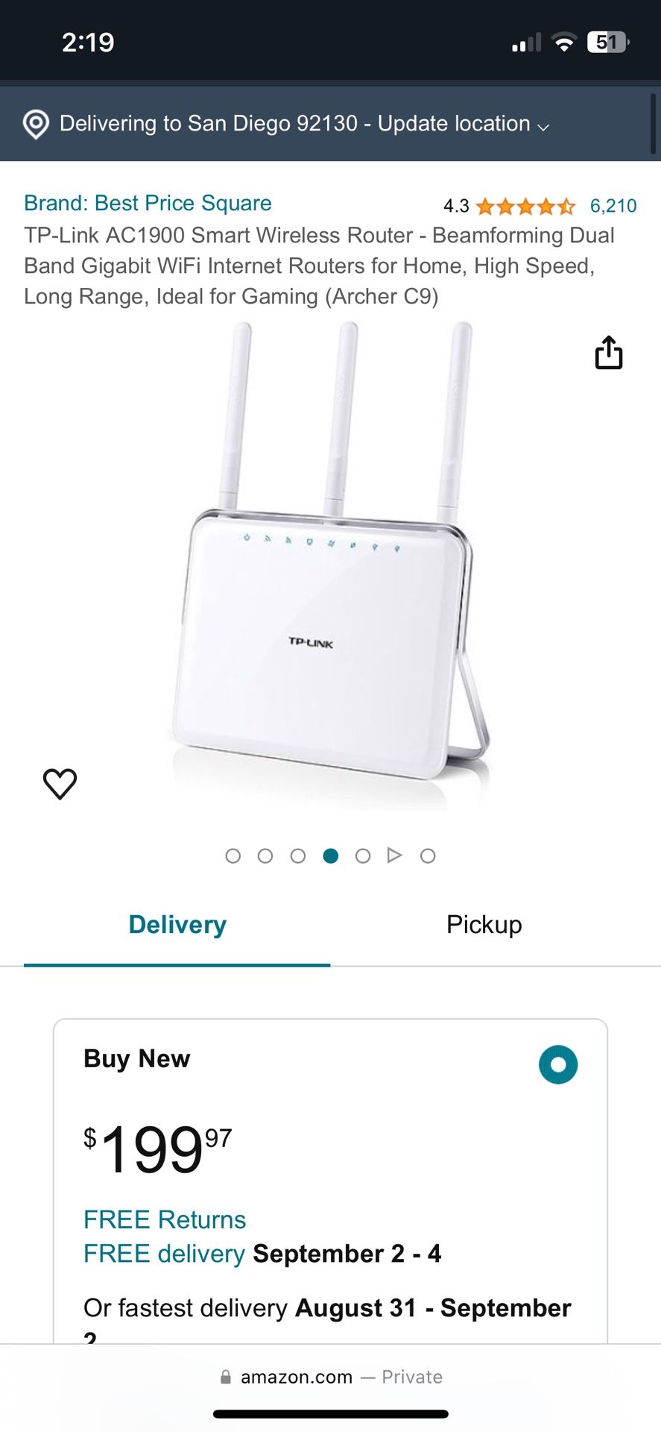The width and height of the screenshot is (661, 1432).
Task: Tap the share icon beside product image
Action: pyautogui.click(x=608, y=352)
